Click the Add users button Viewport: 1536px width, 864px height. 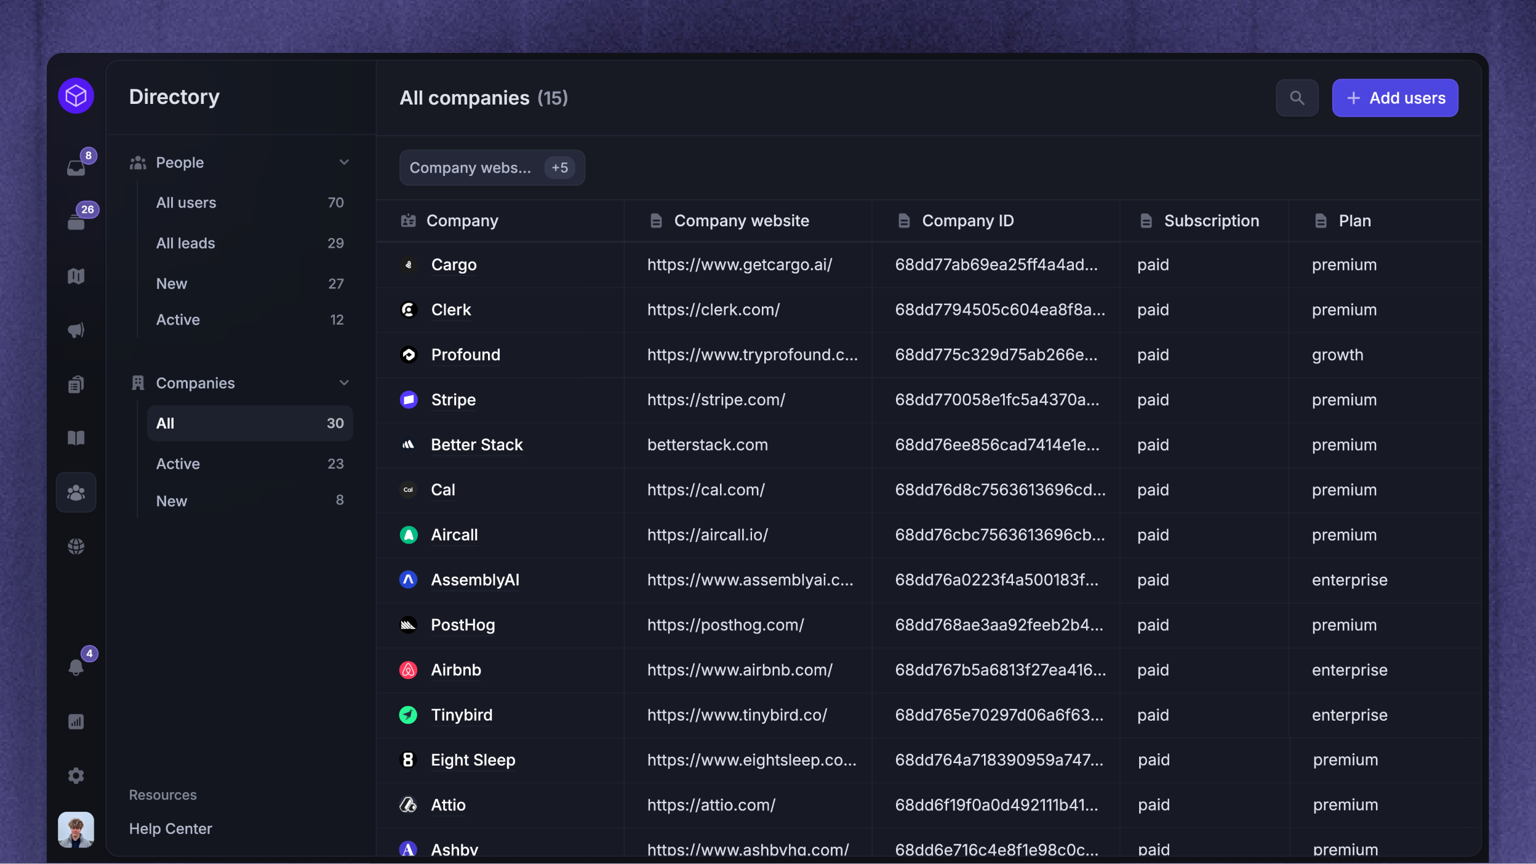pyautogui.click(x=1395, y=98)
